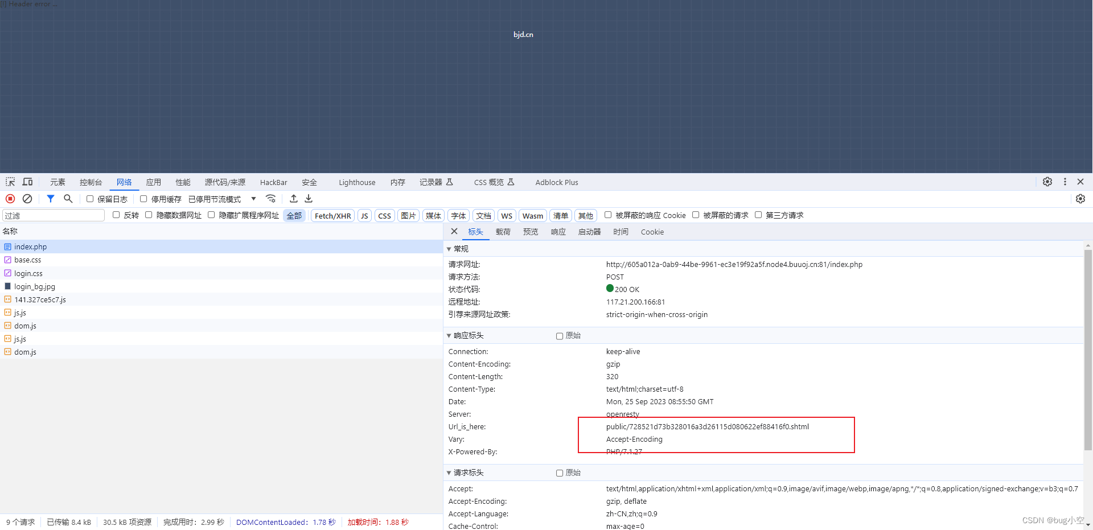Click the index.php document icon
The image size is (1093, 530).
[x=8, y=246]
